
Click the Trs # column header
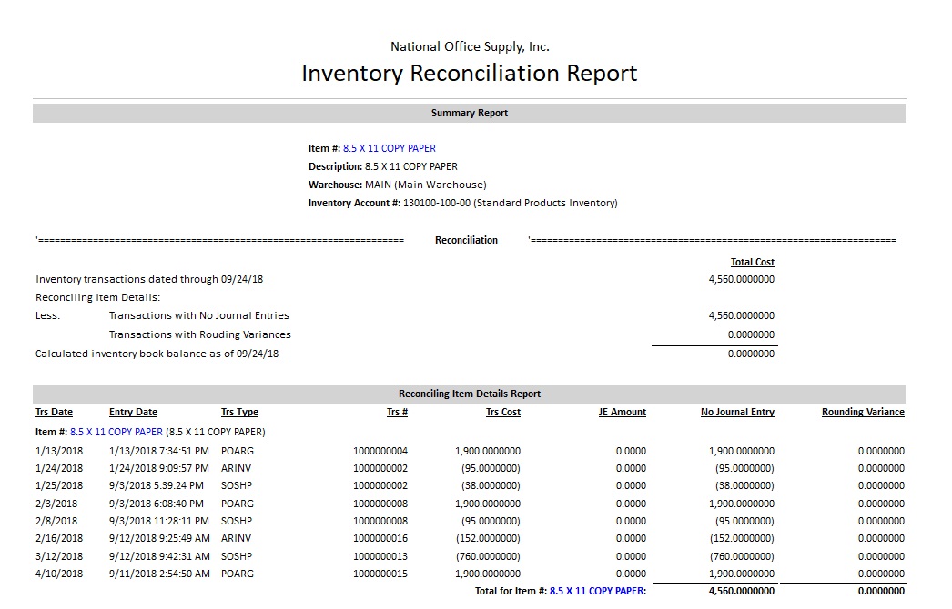click(x=397, y=412)
